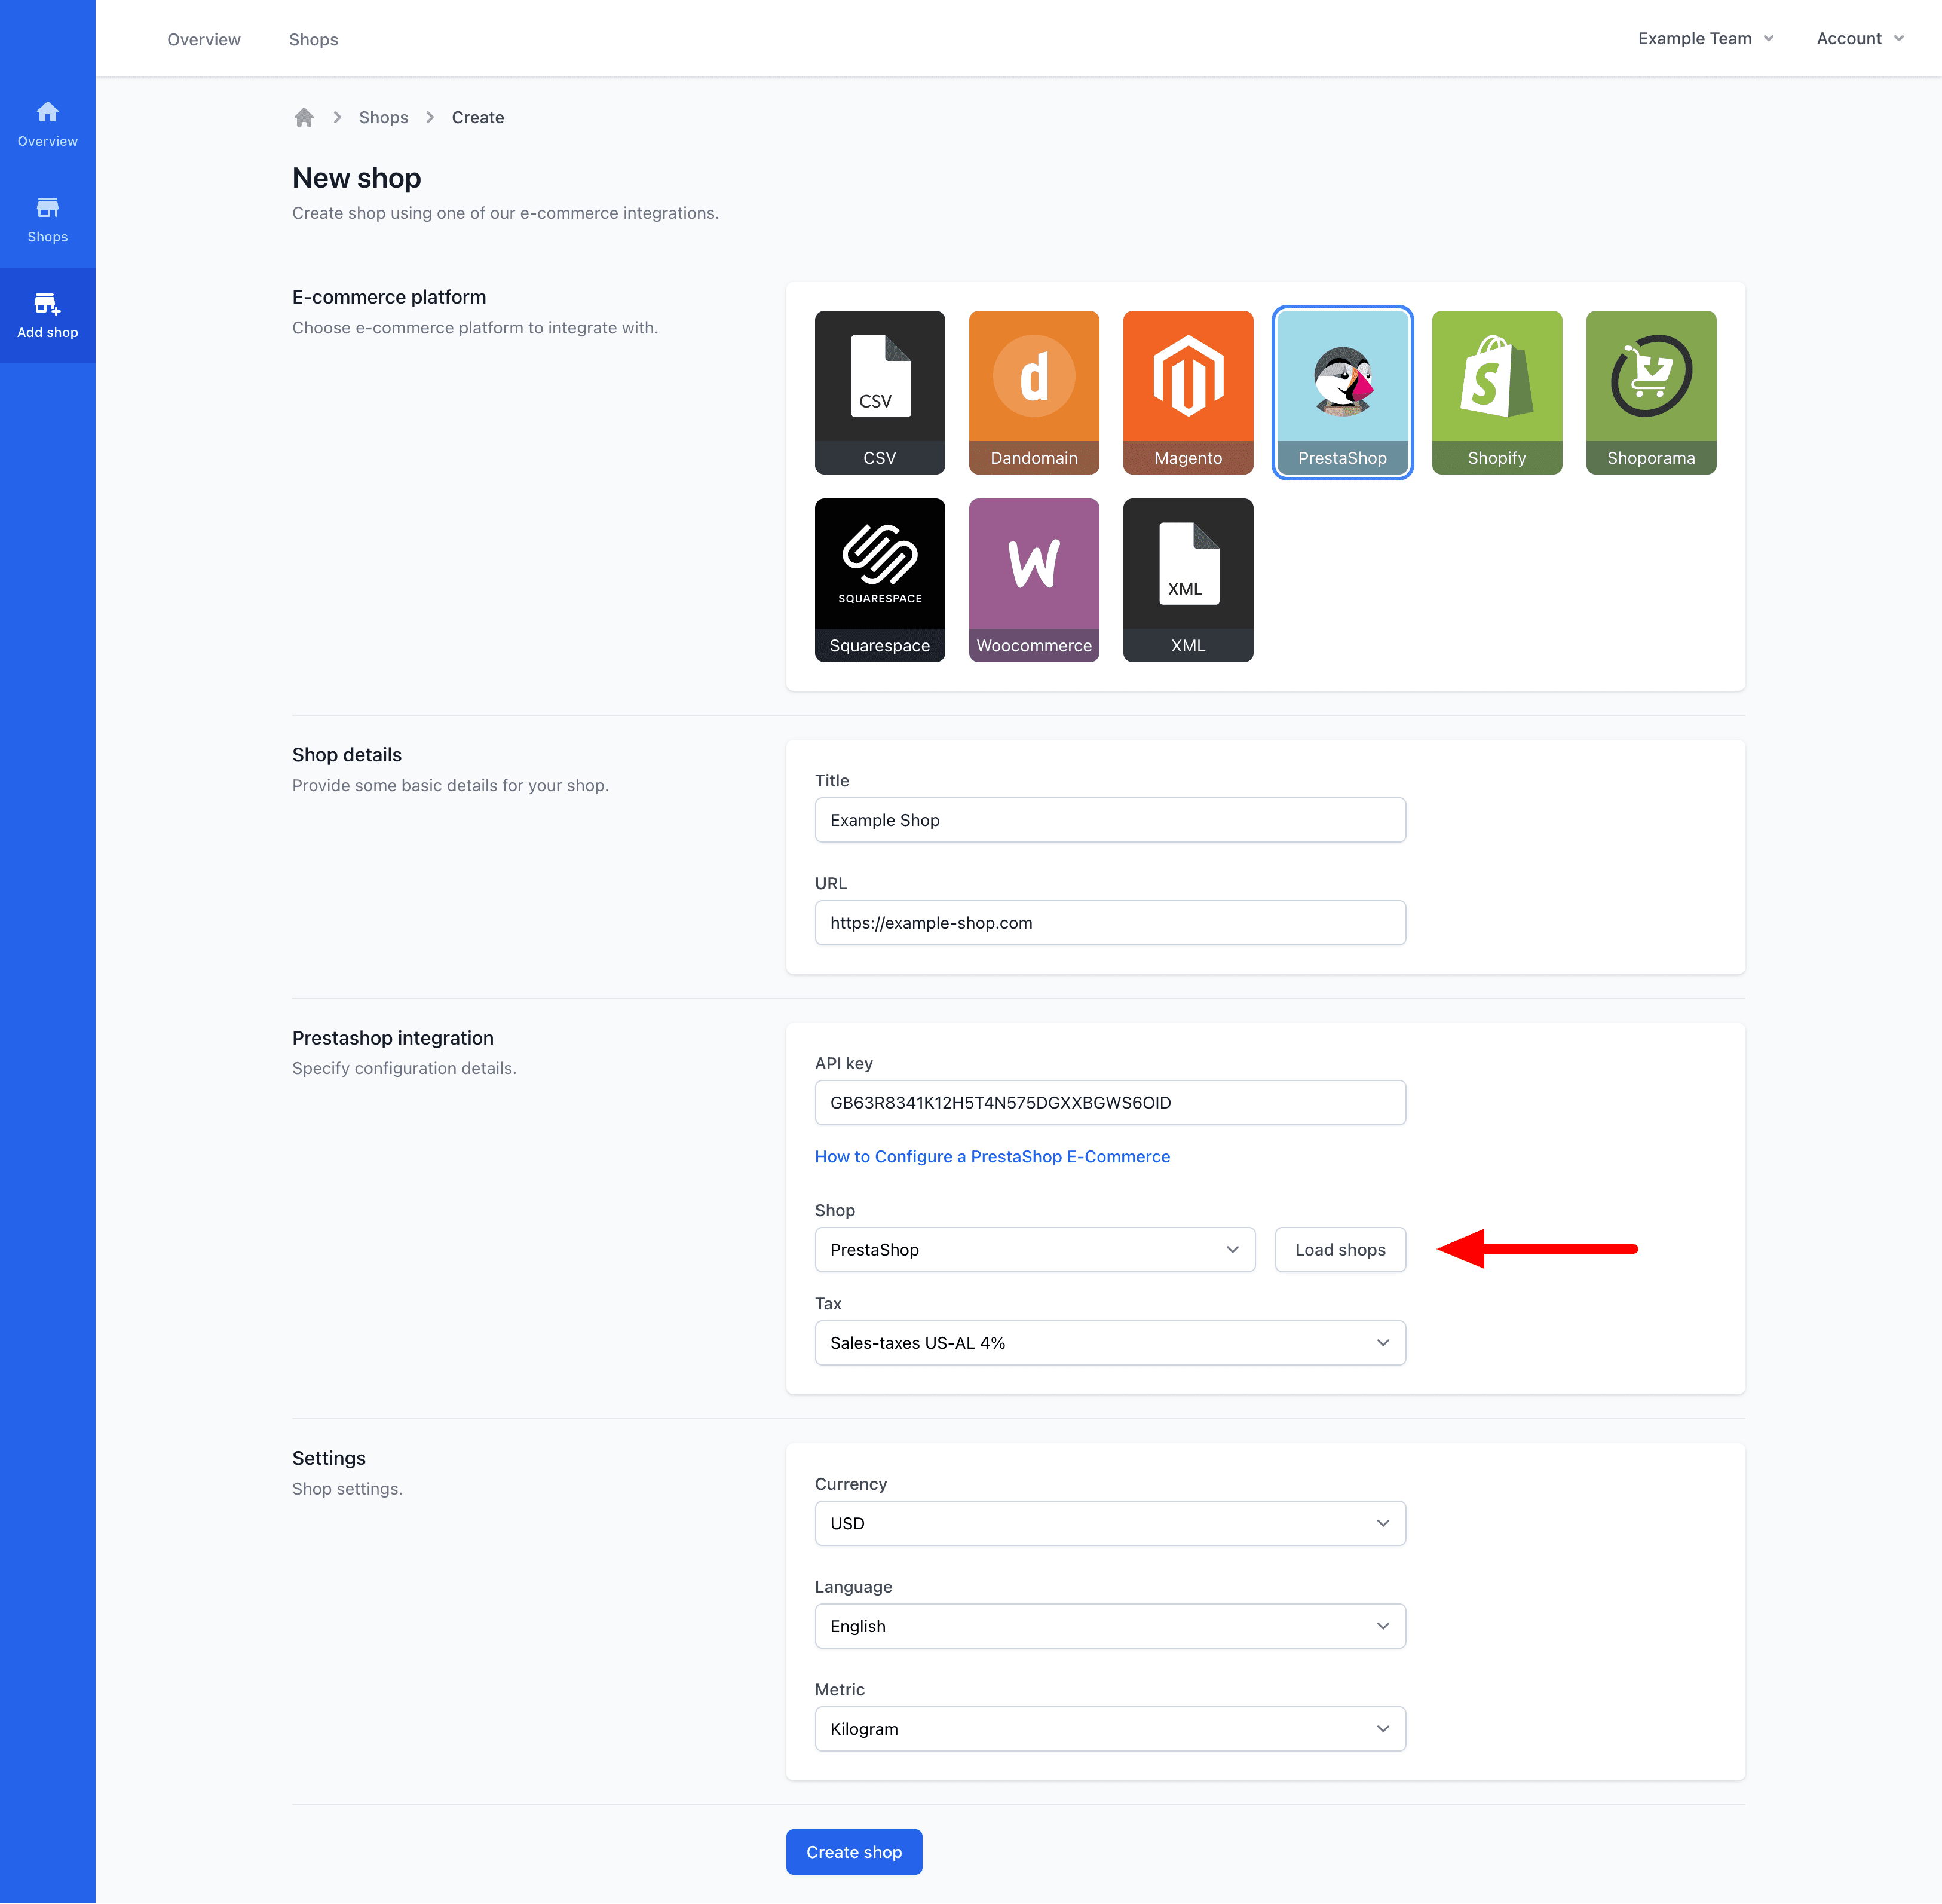Go to Overview in the left sidebar
The height and width of the screenshot is (1904, 1942).
pyautogui.click(x=47, y=123)
